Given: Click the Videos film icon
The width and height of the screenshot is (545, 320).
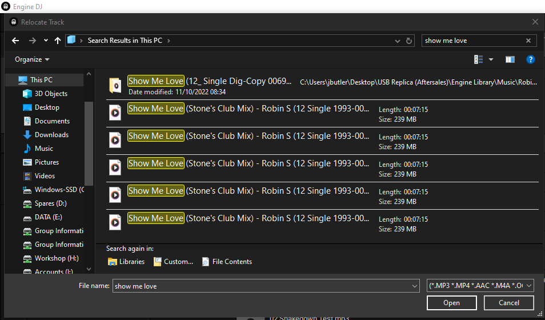Looking at the screenshot, I should (27, 176).
